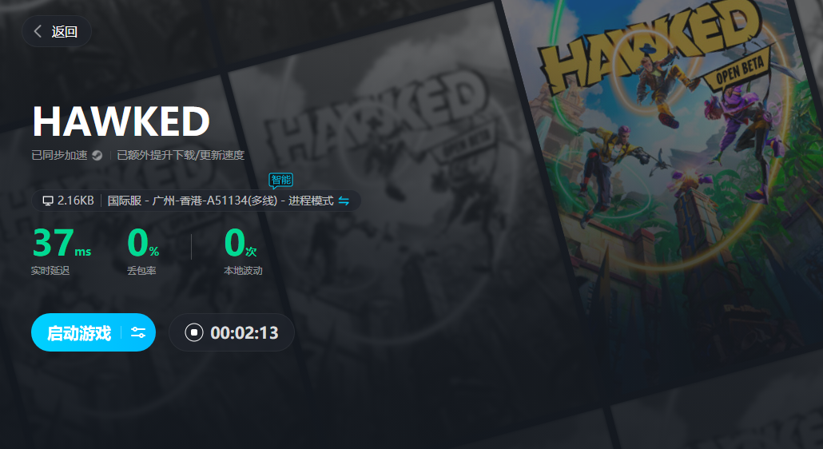Click the monitor traffic icon beside 2.16KB
The image size is (823, 449).
(48, 201)
